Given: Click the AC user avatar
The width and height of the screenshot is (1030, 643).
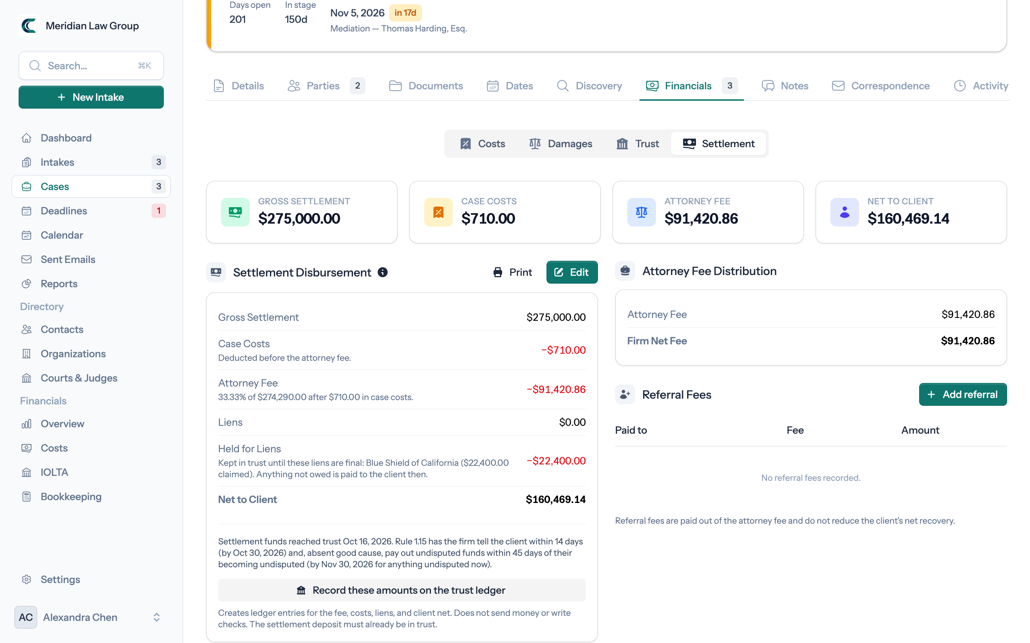Looking at the screenshot, I should click(25, 617).
